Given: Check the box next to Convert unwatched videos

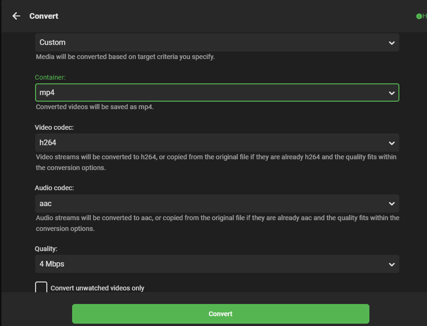Looking at the screenshot, I should [x=41, y=288].
